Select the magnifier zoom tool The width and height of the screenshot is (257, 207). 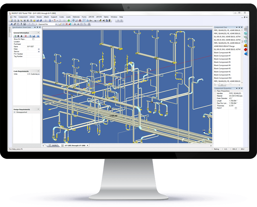coord(77,21)
